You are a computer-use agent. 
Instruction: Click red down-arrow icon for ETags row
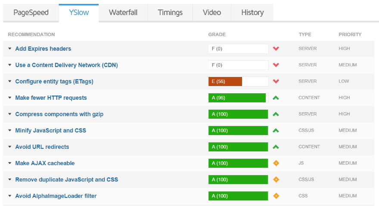pyautogui.click(x=276, y=81)
